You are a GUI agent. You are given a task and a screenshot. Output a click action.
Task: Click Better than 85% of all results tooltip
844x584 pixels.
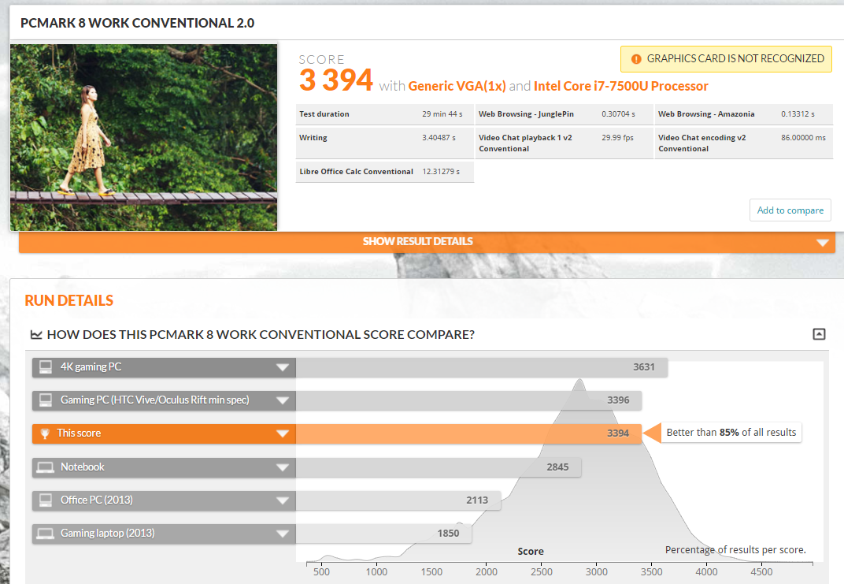pos(731,433)
